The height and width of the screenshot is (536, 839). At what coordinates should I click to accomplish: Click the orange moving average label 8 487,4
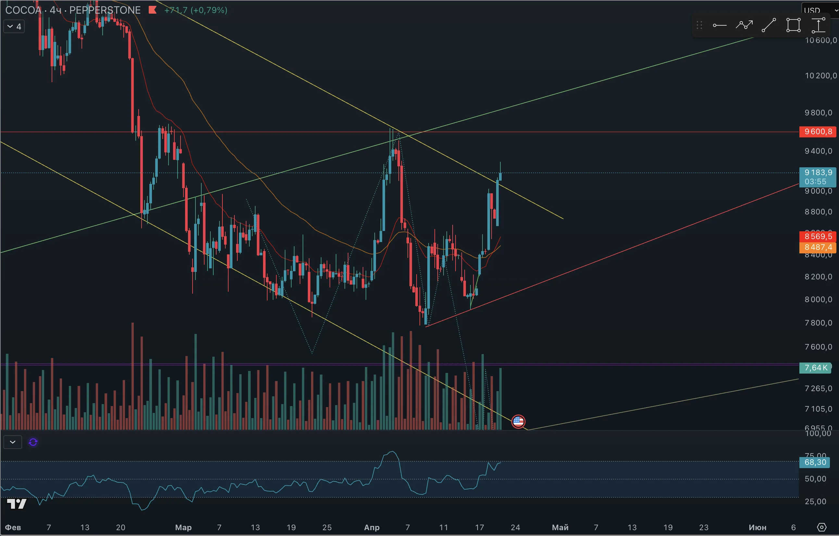[x=818, y=248]
